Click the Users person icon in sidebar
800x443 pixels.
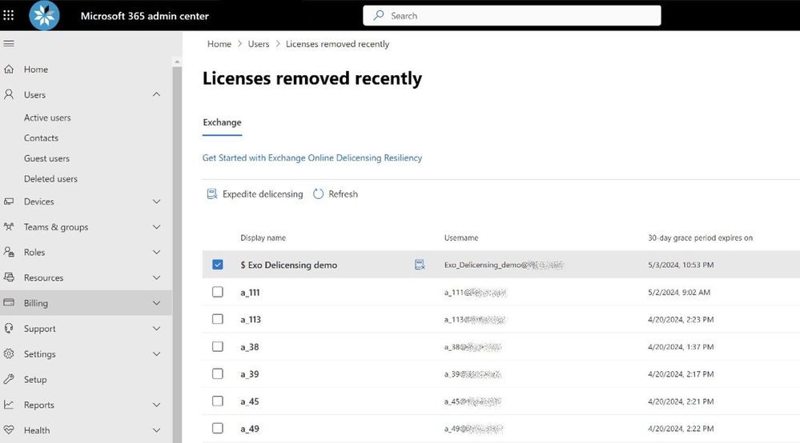9,94
